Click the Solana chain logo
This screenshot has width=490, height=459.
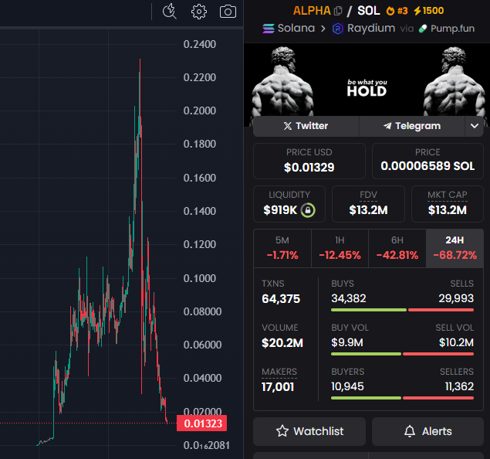tap(269, 29)
